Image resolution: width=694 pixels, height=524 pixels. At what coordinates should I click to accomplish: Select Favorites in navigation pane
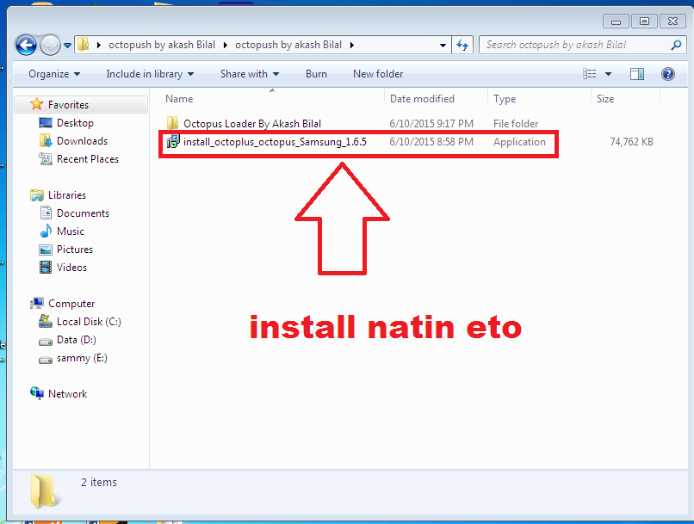(x=68, y=105)
